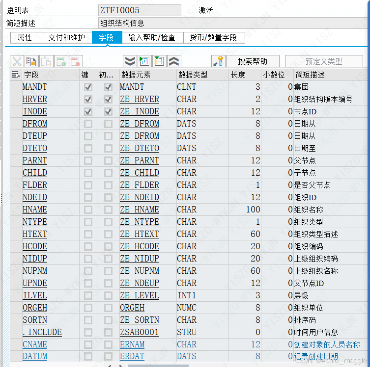This screenshot has width=370, height=367.
Task: Open data element ZSAB0001 include
Action: pyautogui.click(x=139, y=332)
